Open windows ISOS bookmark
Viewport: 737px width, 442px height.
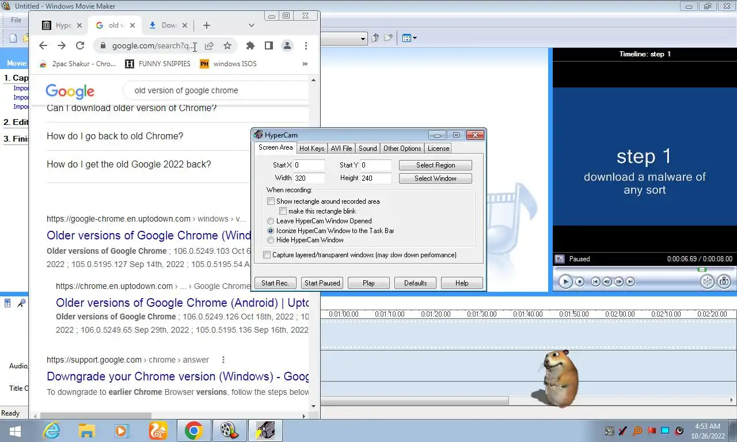point(228,64)
